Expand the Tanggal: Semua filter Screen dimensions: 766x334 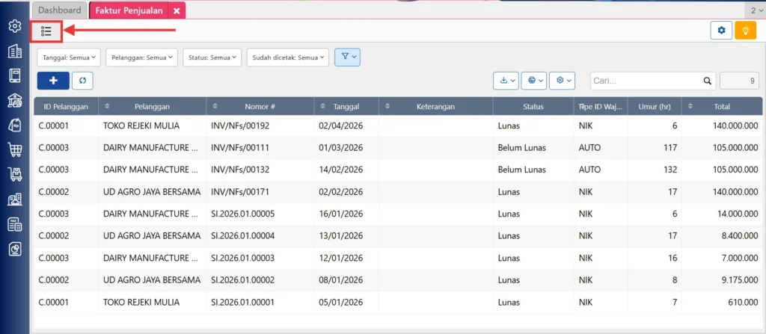pos(69,57)
